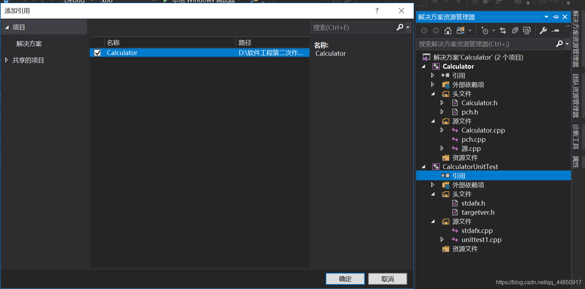Viewport: 585px width, 289px height.
Task: Uncheck the Calculator project checkbox
Action: tap(97, 53)
